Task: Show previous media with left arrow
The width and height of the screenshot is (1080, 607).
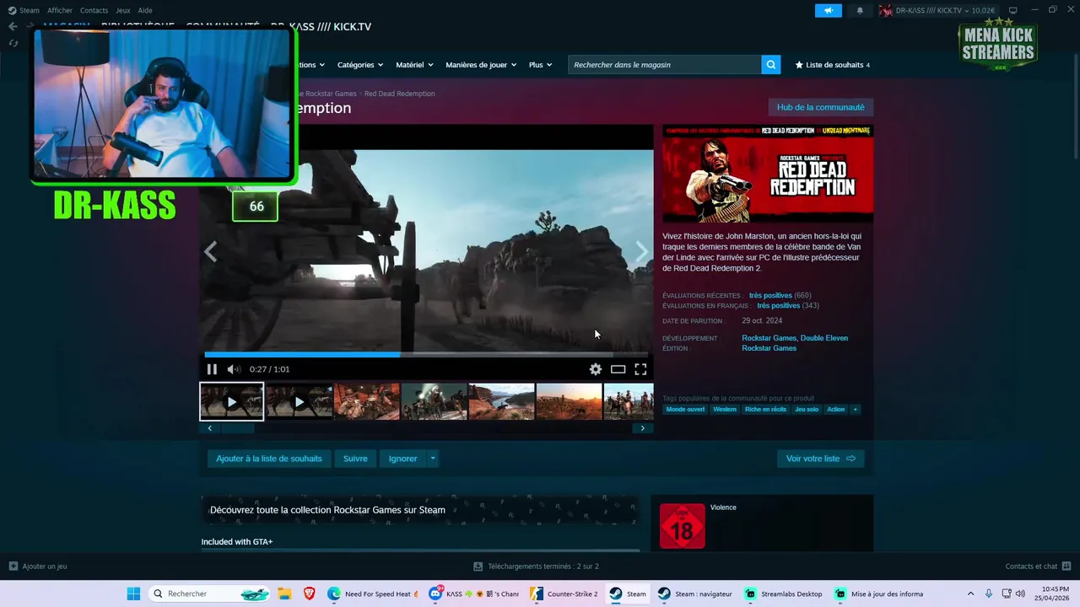Action: point(210,251)
